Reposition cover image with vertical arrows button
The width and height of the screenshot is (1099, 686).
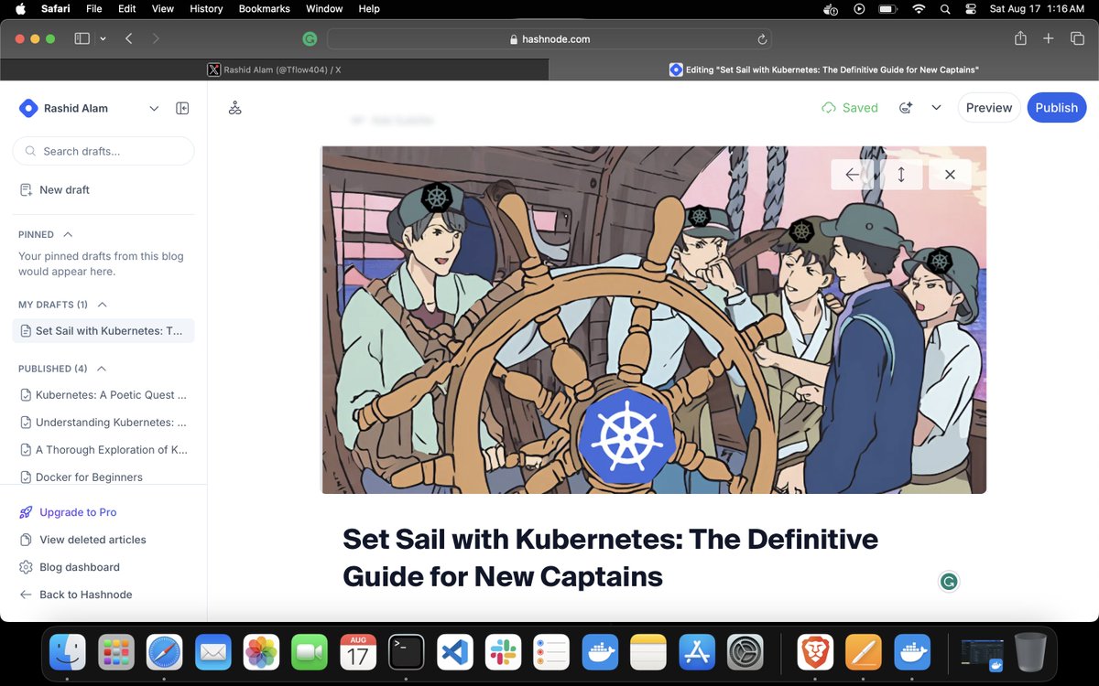click(901, 174)
